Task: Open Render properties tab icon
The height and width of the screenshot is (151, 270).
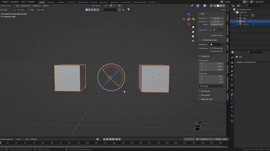Action: 232,63
